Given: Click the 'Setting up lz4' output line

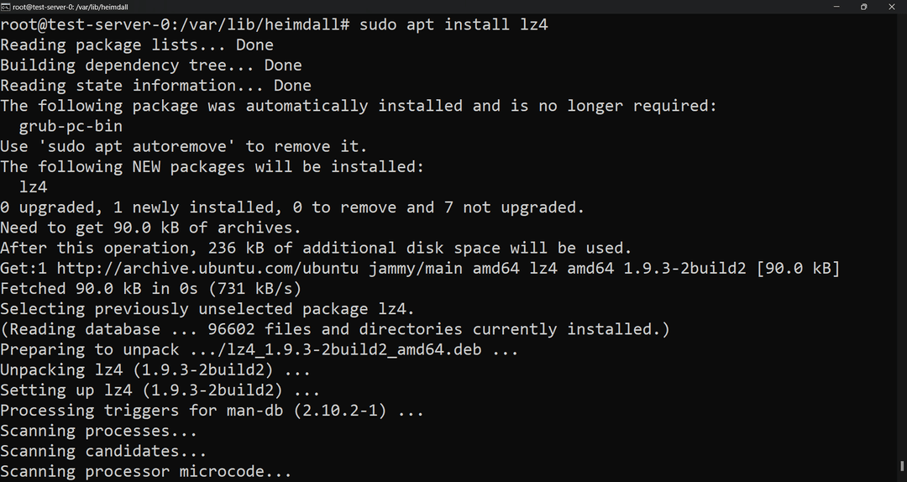Looking at the screenshot, I should pyautogui.click(x=160, y=390).
